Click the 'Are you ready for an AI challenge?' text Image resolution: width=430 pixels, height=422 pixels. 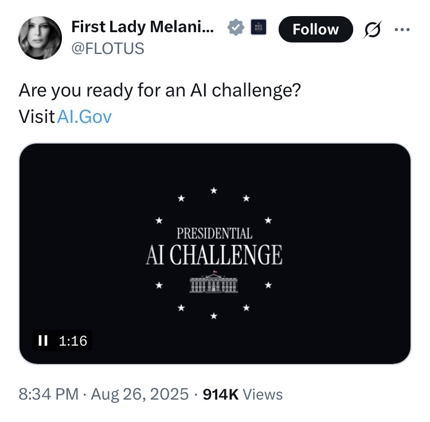pyautogui.click(x=159, y=91)
